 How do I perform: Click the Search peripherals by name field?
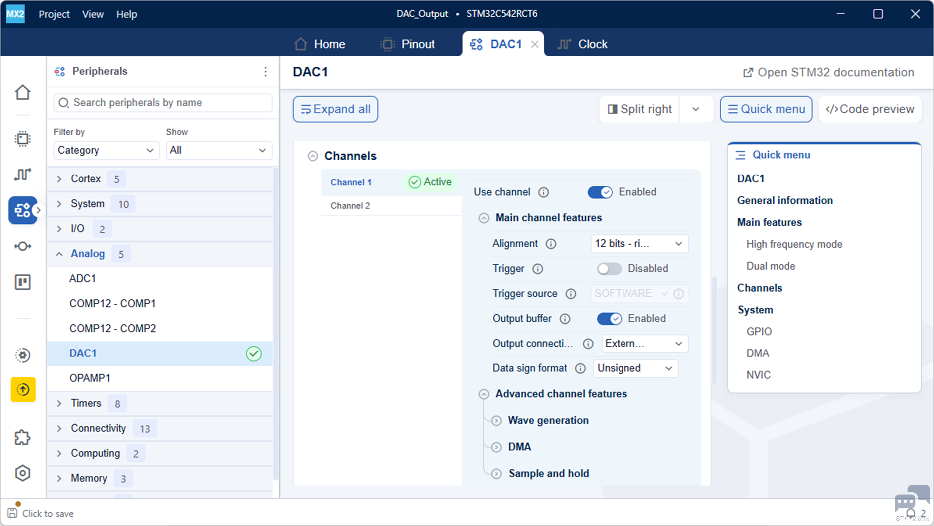click(x=163, y=103)
